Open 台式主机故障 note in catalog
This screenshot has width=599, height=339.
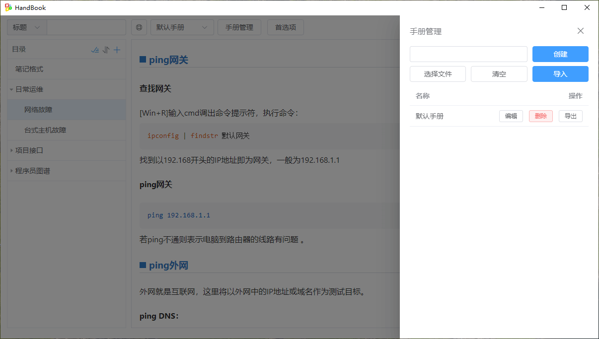45,130
